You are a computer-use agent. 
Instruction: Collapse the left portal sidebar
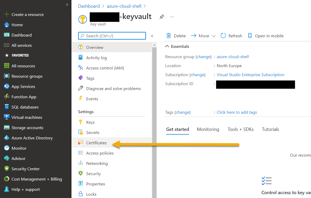pyautogui.click(x=67, y=5)
